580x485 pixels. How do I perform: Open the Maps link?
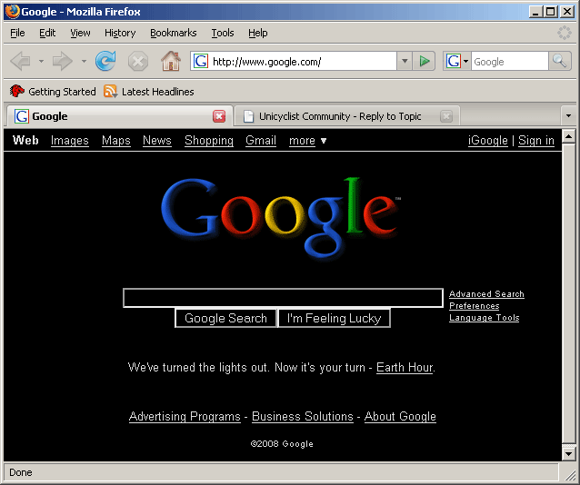pos(116,141)
